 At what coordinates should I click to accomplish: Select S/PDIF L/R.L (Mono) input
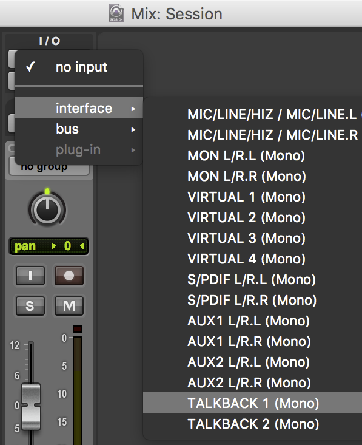pos(253,279)
